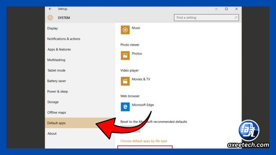Open Battery saver settings
Viewport: 276px width, 155px height.
[80, 81]
